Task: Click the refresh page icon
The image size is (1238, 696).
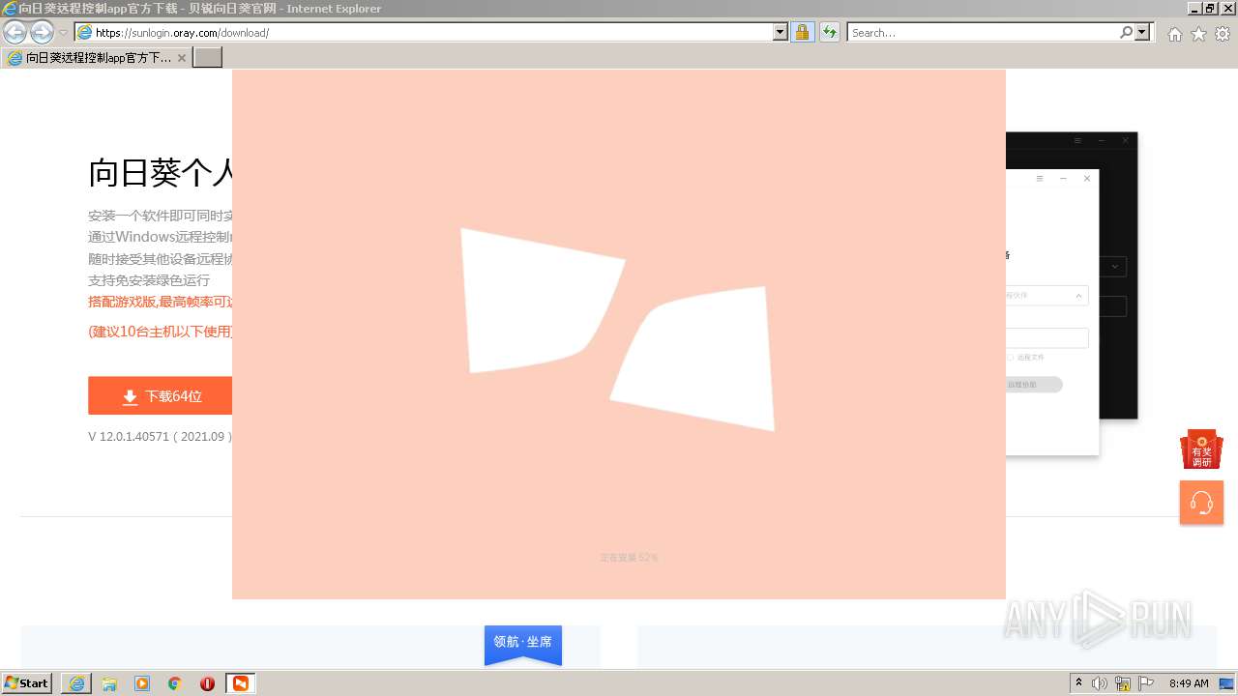Action: [x=829, y=32]
